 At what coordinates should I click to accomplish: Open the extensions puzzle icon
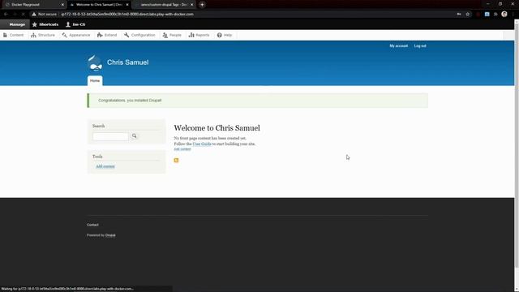(495, 15)
